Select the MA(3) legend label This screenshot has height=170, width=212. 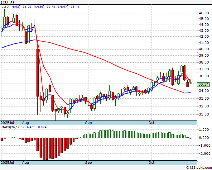16,7
